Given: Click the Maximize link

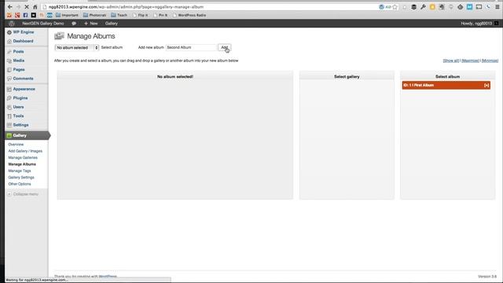Looking at the screenshot, I should (x=470, y=61).
